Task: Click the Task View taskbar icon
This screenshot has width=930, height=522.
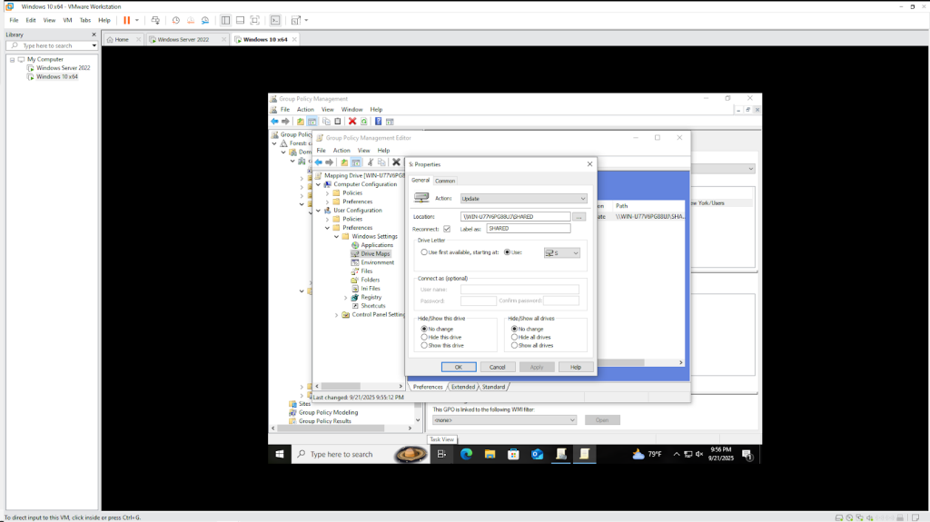Action: click(x=442, y=454)
